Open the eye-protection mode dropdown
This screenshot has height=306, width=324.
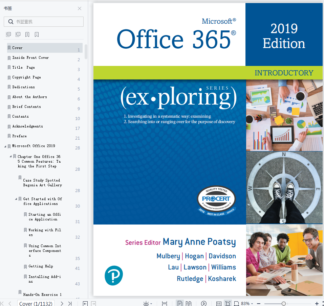click(x=151, y=304)
